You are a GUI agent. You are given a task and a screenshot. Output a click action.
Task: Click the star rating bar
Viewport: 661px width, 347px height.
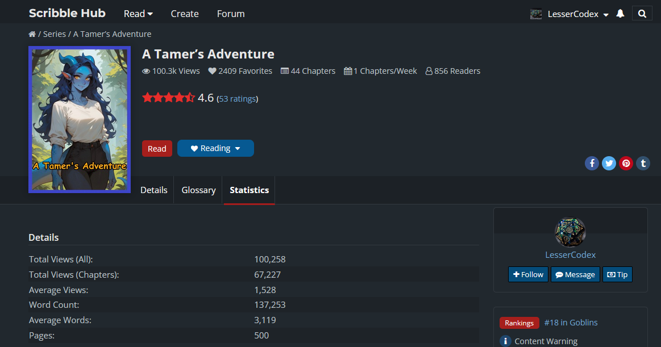click(168, 98)
